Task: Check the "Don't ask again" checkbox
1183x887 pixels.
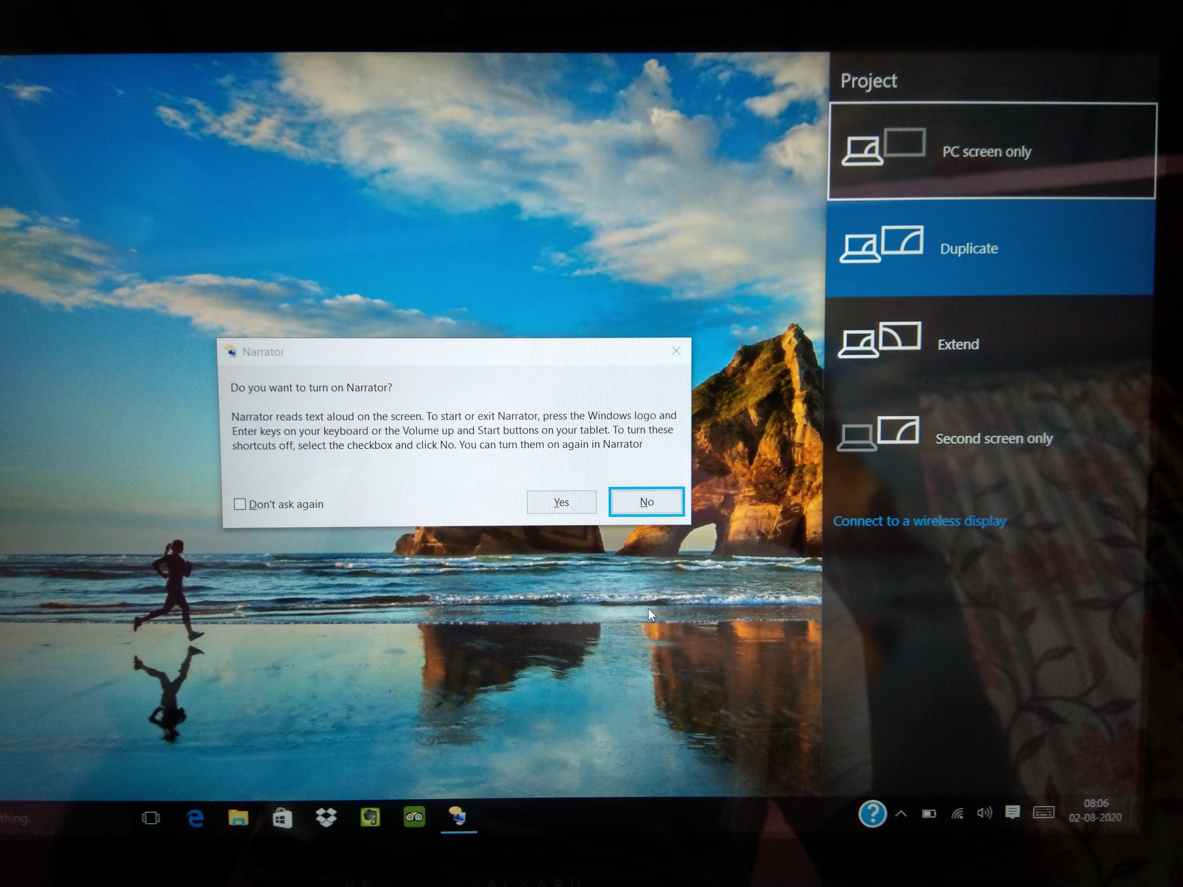Action: pos(240,504)
